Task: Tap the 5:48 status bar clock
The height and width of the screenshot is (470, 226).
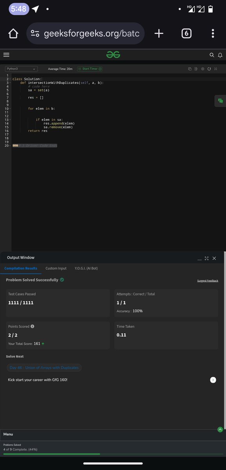Action: (19, 9)
